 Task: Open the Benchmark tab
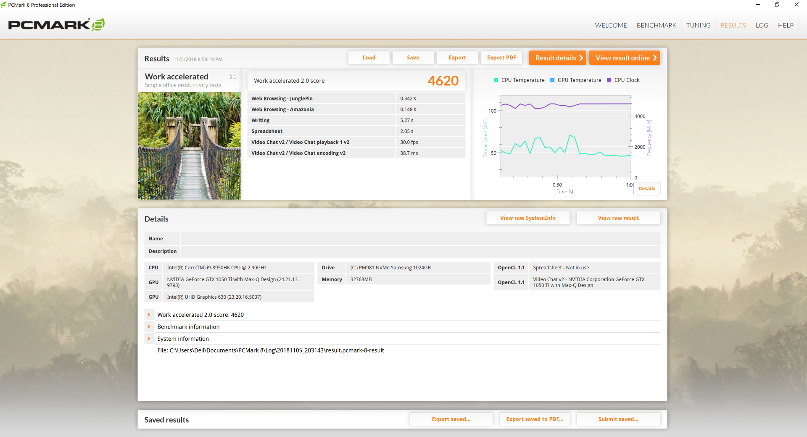657,25
